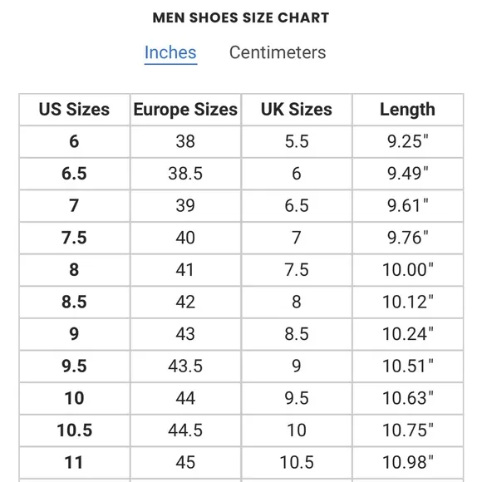This screenshot has height=482, width=482.
Task: Select the US size 7.5 cell
Action: point(75,238)
